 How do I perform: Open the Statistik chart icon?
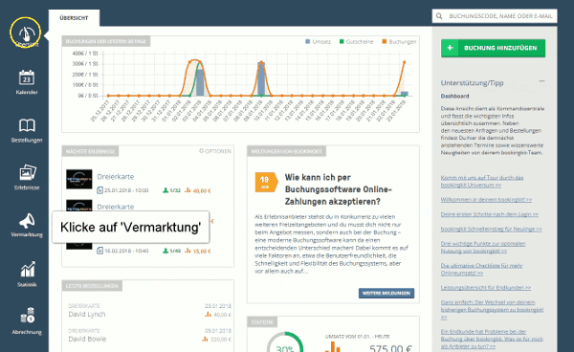(28, 270)
